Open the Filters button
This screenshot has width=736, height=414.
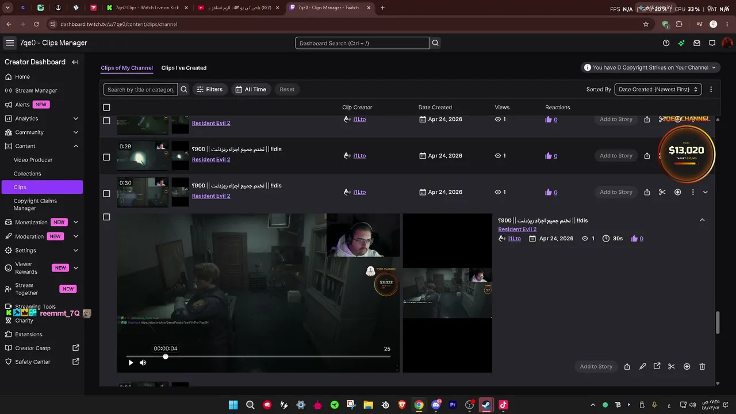(209, 89)
